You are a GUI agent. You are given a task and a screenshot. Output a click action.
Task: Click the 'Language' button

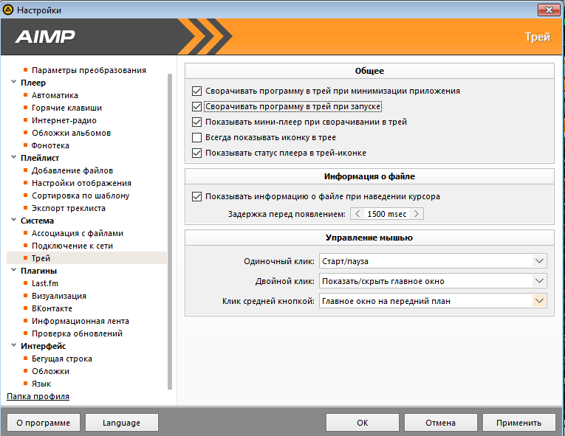[x=121, y=423]
